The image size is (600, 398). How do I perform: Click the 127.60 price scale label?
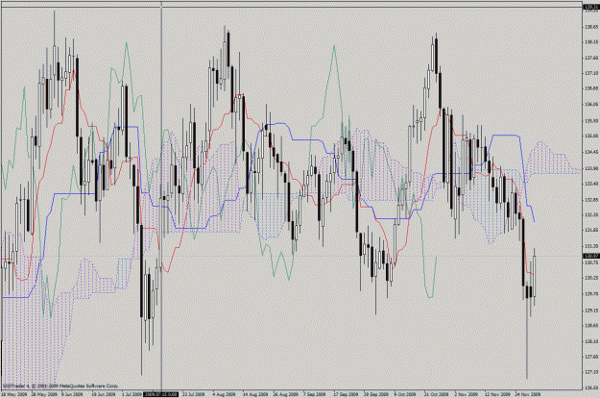[591, 357]
